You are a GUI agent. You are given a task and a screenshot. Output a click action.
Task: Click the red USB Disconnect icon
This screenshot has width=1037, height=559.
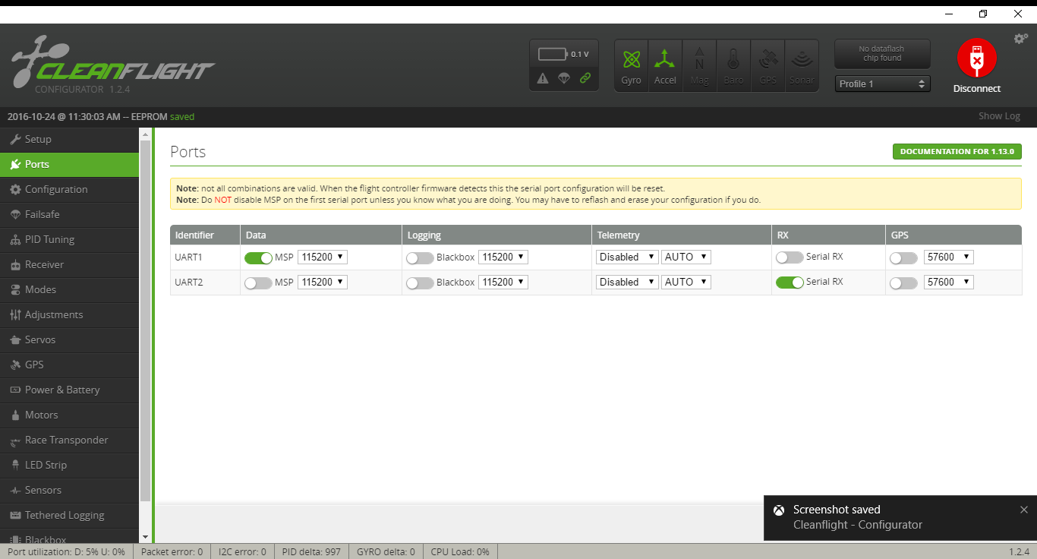coord(977,58)
